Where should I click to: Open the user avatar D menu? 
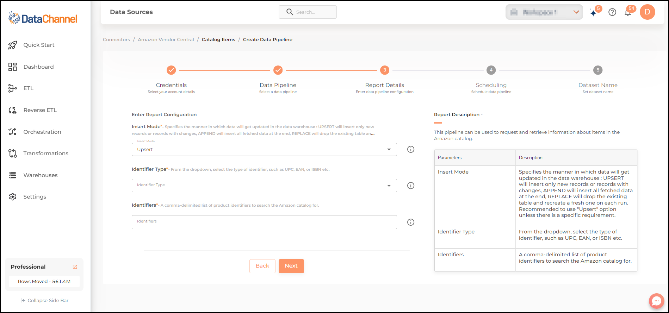point(647,12)
